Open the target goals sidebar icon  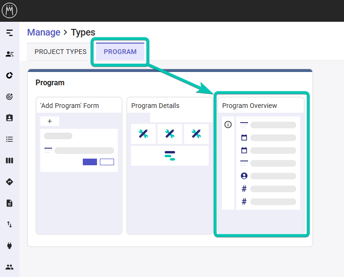pos(9,97)
